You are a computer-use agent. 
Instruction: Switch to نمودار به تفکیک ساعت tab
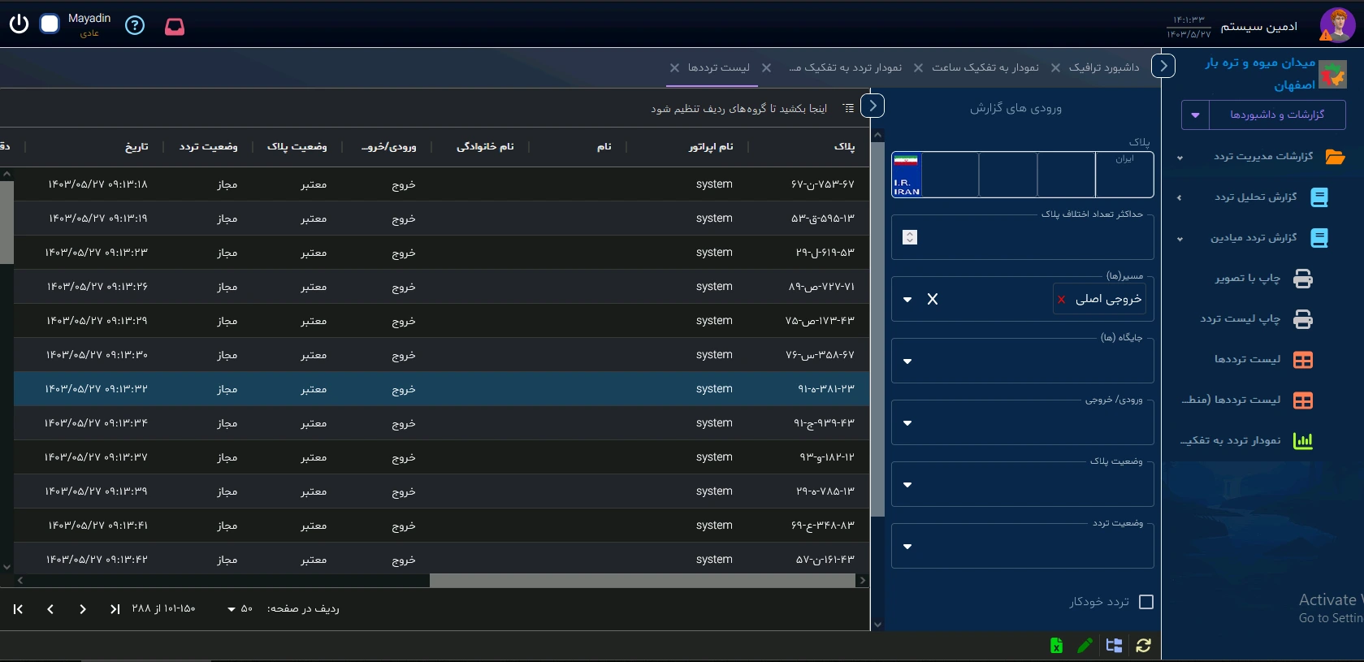985,67
